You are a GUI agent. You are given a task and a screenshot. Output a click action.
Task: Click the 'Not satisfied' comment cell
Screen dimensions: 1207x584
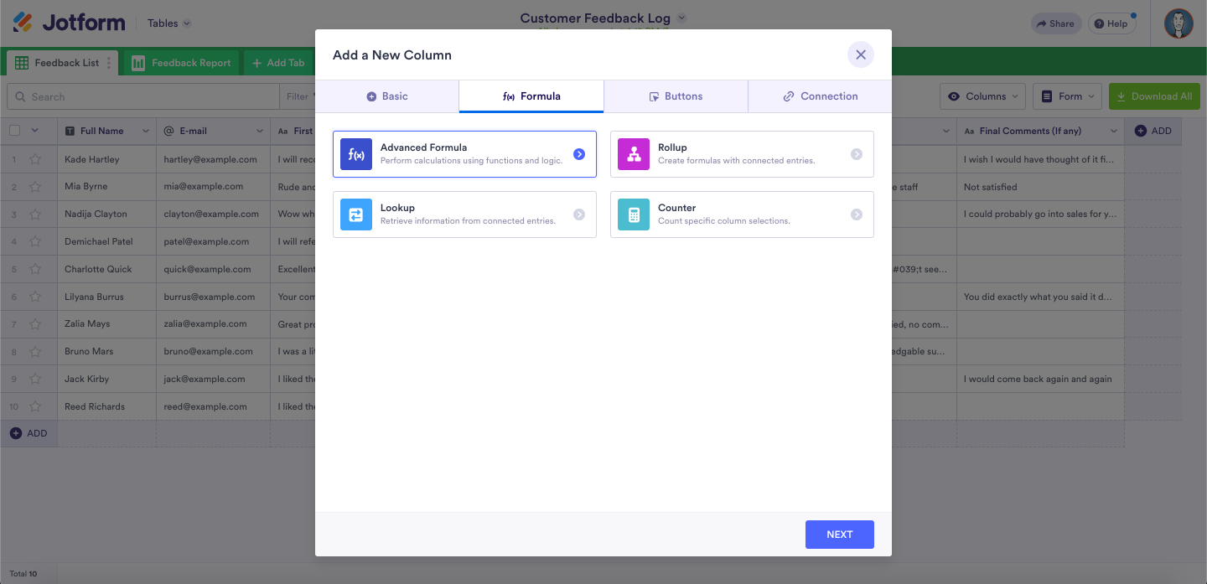pos(1041,187)
